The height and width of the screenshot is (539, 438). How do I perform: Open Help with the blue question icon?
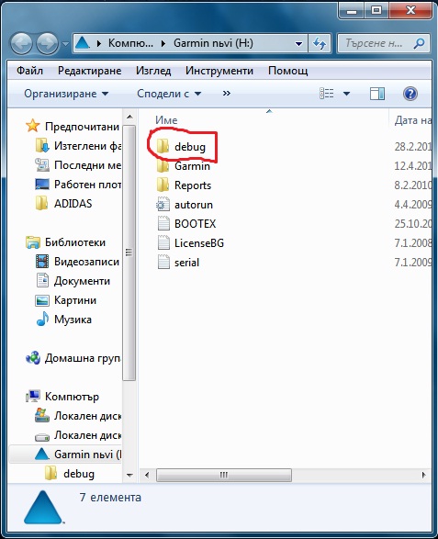[x=410, y=94]
